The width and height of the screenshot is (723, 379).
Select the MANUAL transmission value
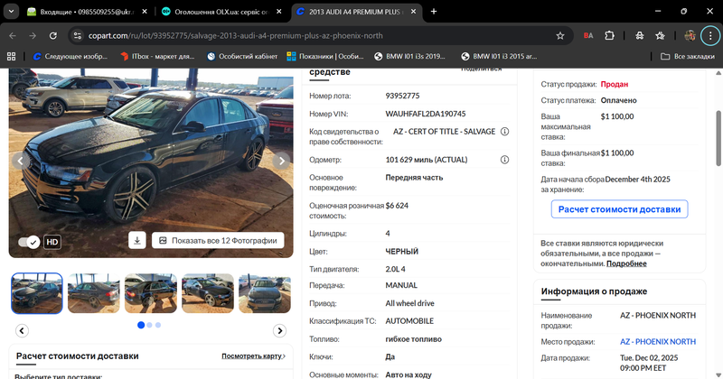click(x=401, y=285)
